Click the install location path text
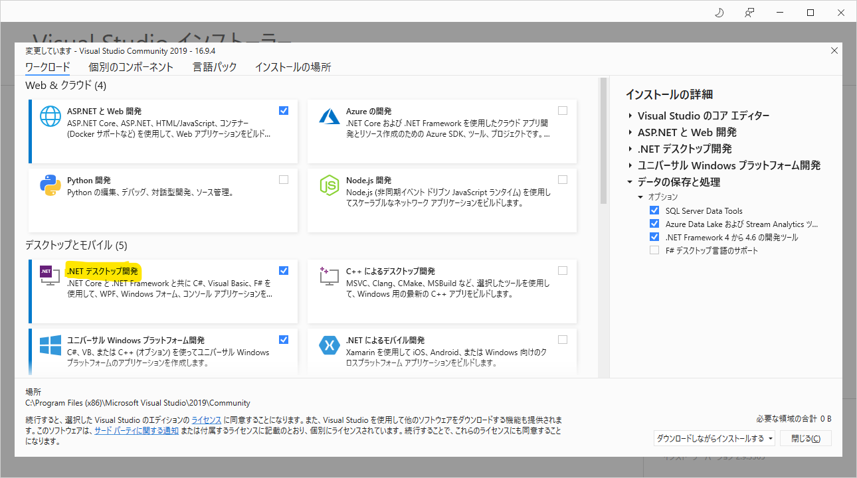The height and width of the screenshot is (478, 857). (x=138, y=403)
